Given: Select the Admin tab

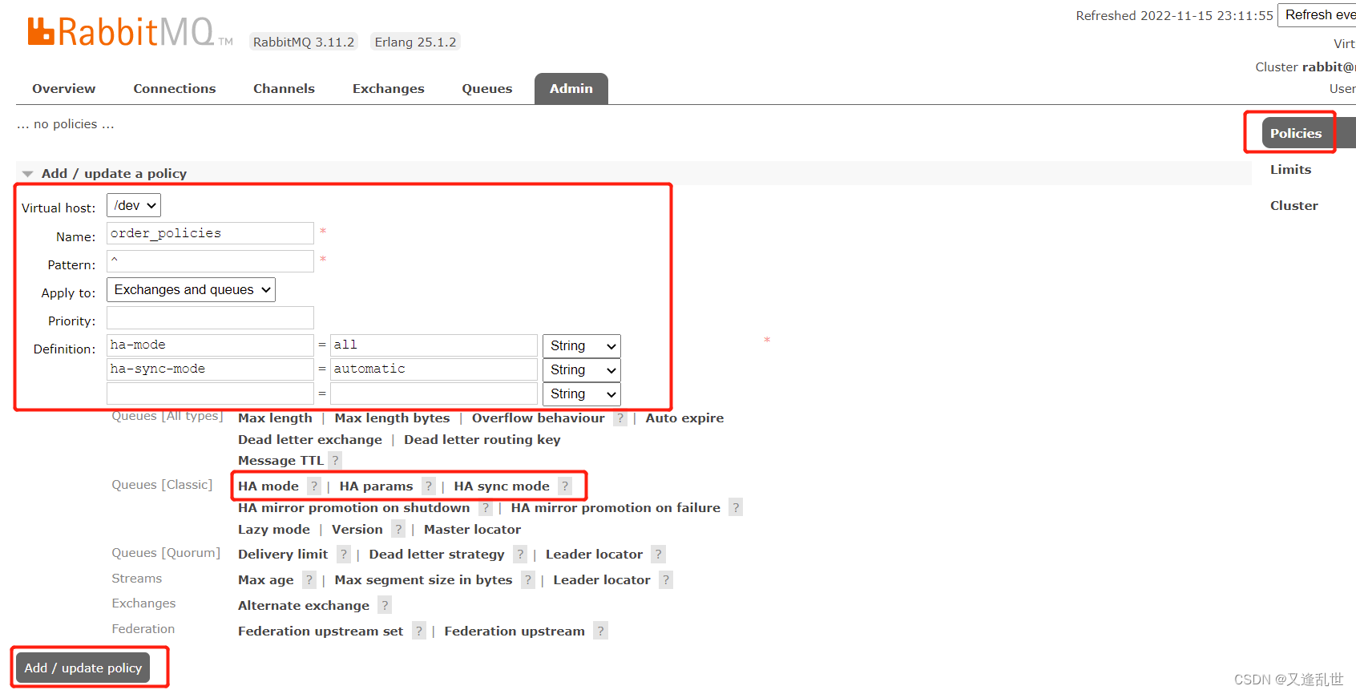Looking at the screenshot, I should (x=571, y=89).
